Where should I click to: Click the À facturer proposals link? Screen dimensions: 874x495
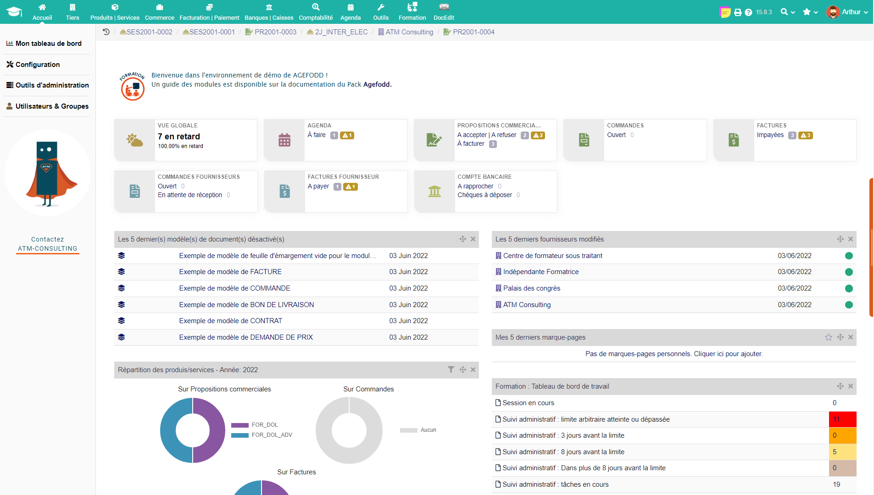point(471,144)
